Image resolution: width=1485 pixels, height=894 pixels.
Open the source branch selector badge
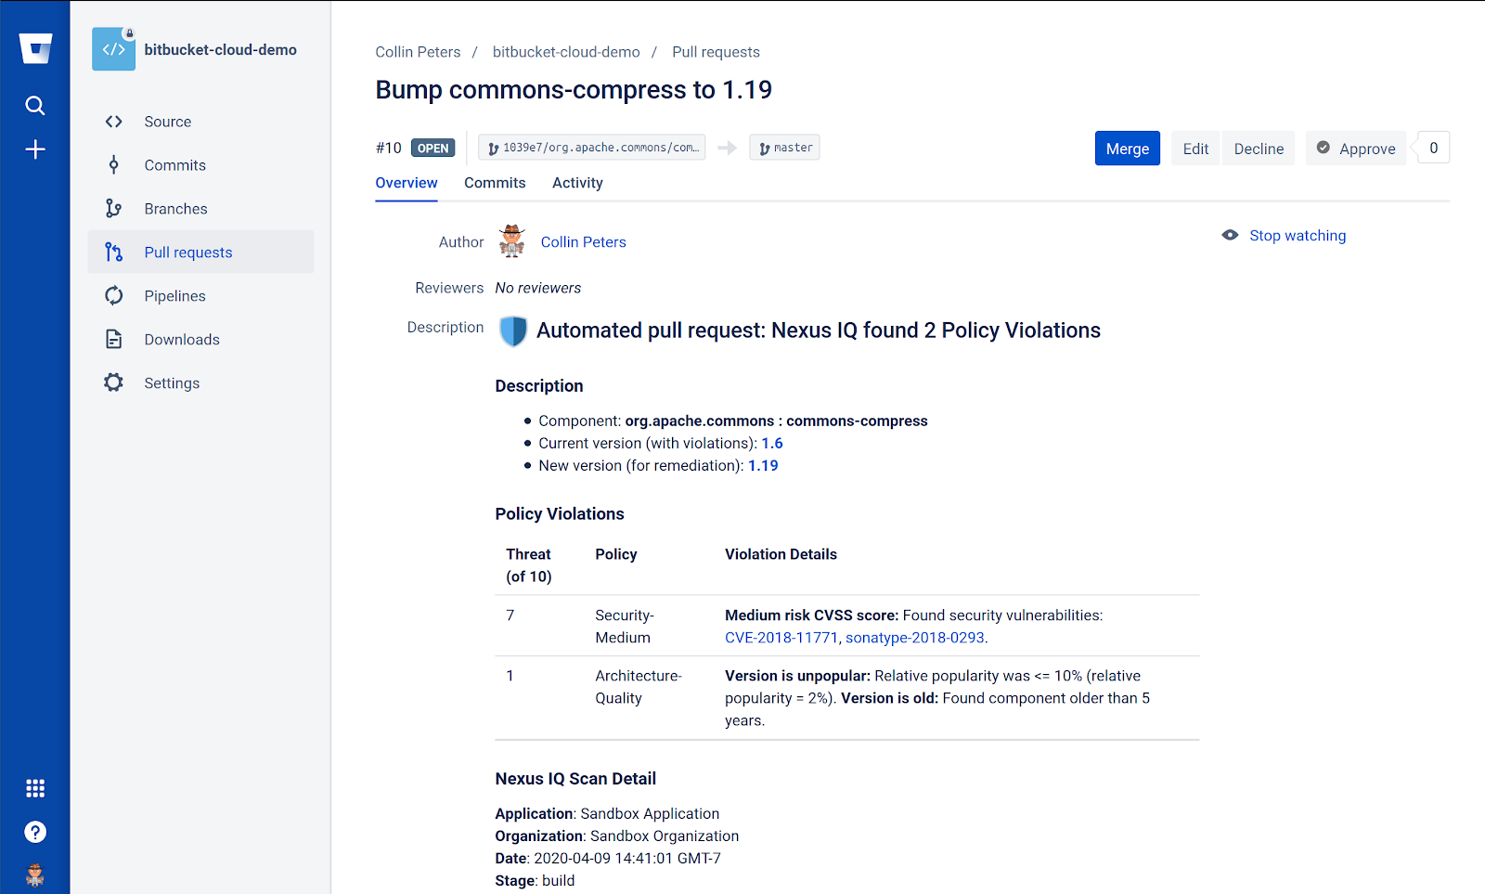click(x=591, y=147)
